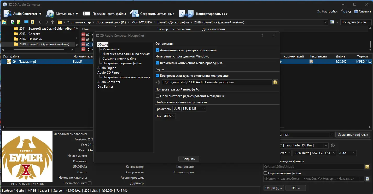Select Интернет база данных по дискам
The width and height of the screenshot is (373, 194).
pyautogui.click(x=126, y=54)
